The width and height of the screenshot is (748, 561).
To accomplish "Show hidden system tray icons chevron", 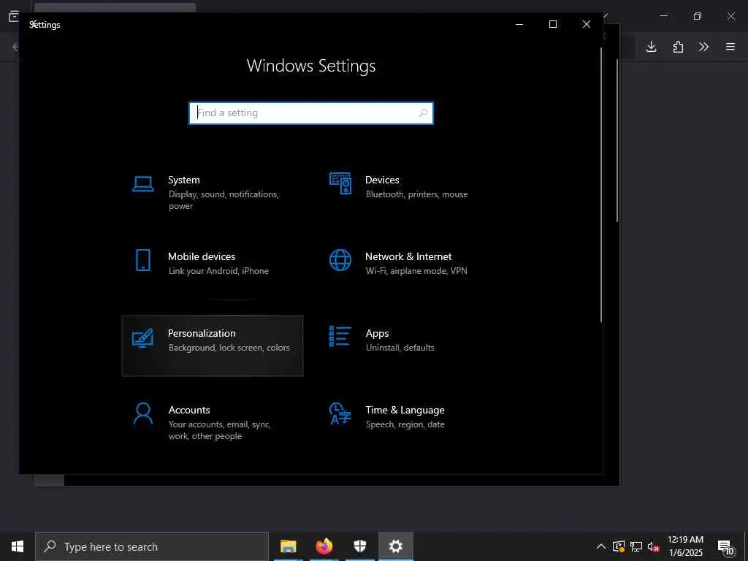I will click(x=601, y=546).
